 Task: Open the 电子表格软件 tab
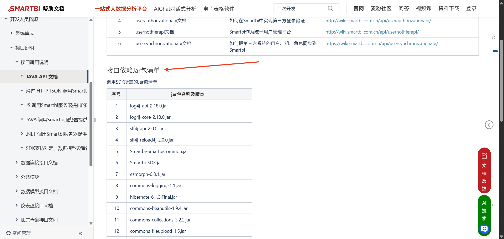click(x=219, y=9)
